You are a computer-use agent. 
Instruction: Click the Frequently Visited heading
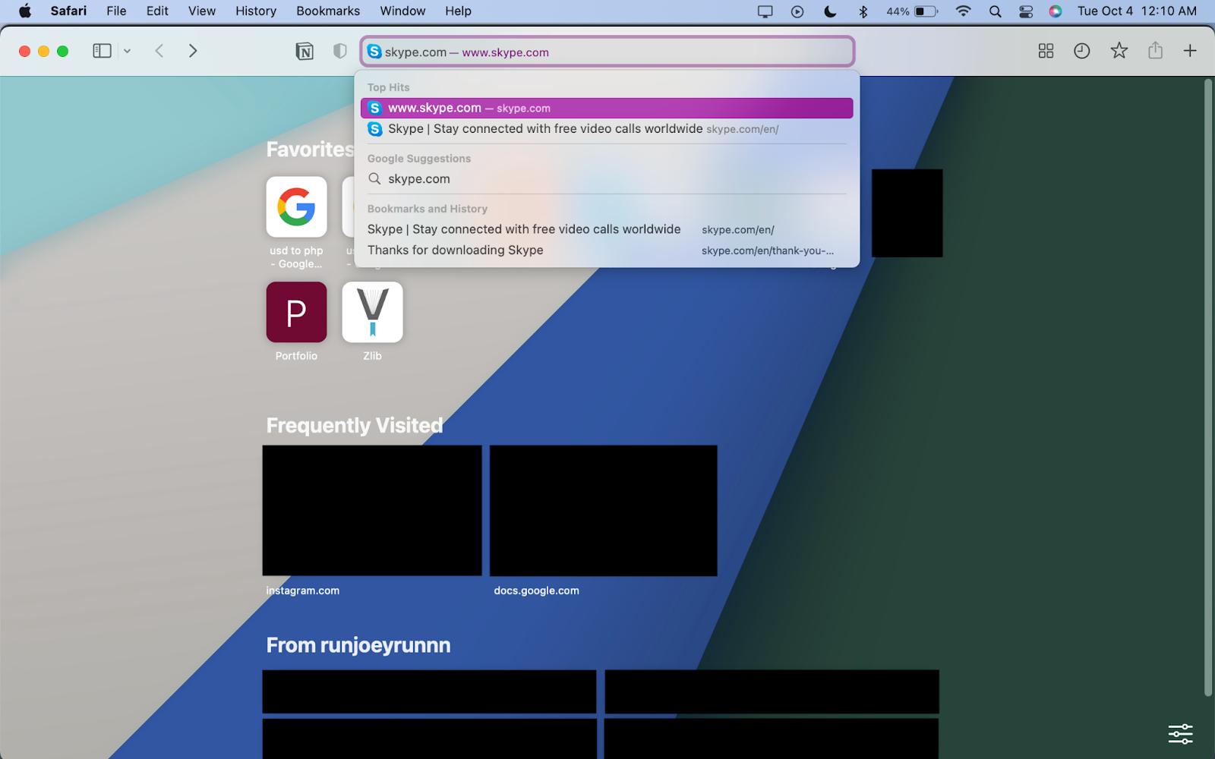[x=355, y=425]
